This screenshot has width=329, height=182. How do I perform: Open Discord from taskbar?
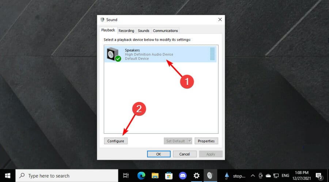click(x=182, y=176)
